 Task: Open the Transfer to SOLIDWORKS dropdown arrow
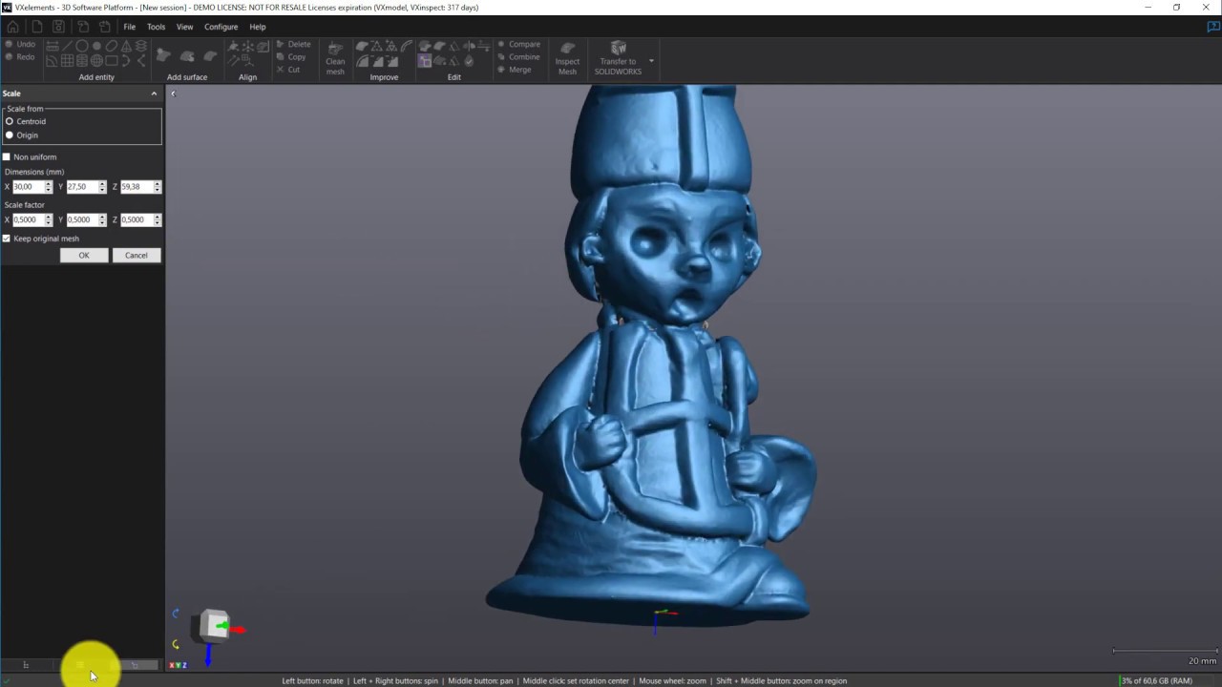click(x=651, y=61)
